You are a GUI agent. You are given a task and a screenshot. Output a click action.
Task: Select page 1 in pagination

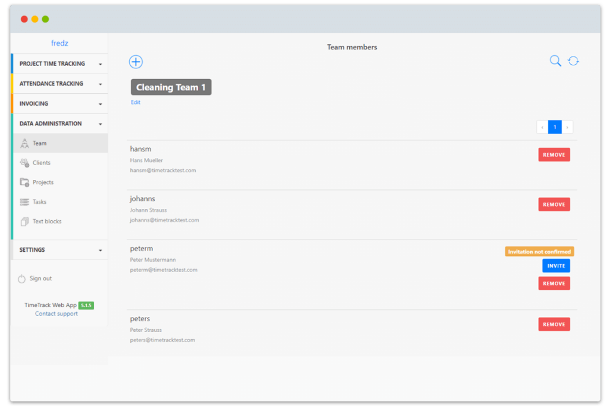(x=555, y=127)
